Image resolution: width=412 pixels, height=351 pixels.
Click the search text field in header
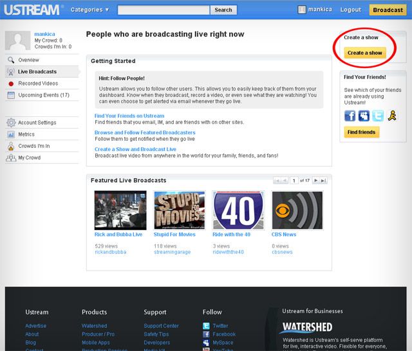pyautogui.click(x=164, y=10)
